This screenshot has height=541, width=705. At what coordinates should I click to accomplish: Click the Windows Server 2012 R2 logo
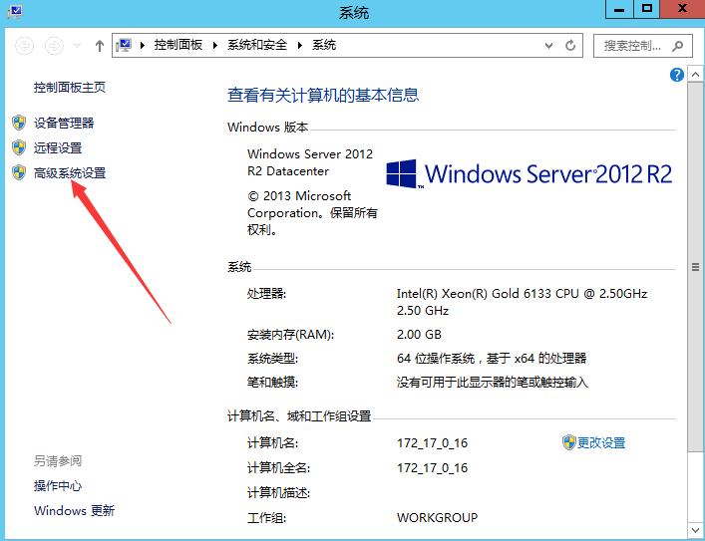(529, 174)
